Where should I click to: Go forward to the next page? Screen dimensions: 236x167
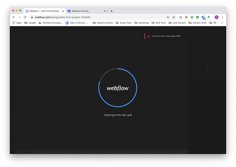pyautogui.click(x=19, y=17)
